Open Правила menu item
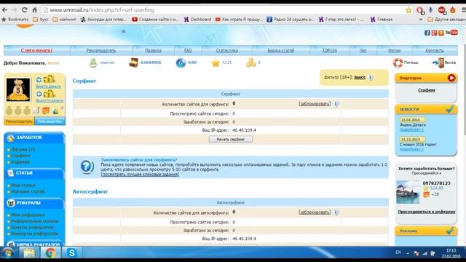Viewport: 466px width, 262px height. [x=153, y=50]
